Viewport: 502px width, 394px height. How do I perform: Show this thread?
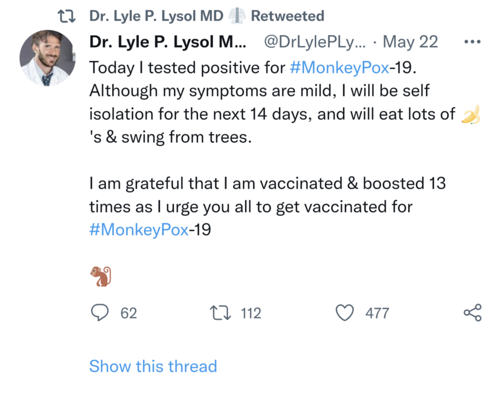pos(153,366)
